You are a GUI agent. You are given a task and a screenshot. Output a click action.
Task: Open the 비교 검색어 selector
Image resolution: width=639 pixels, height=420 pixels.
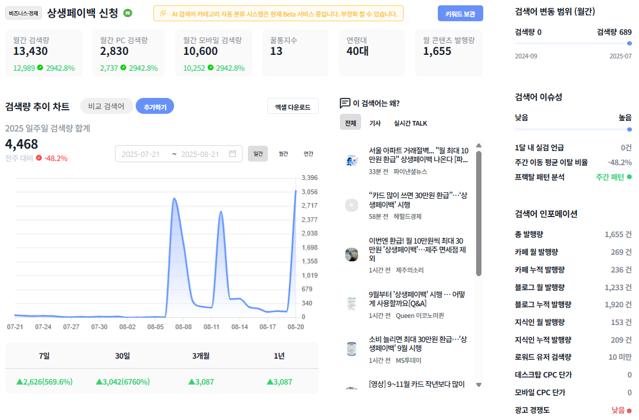[x=106, y=106]
